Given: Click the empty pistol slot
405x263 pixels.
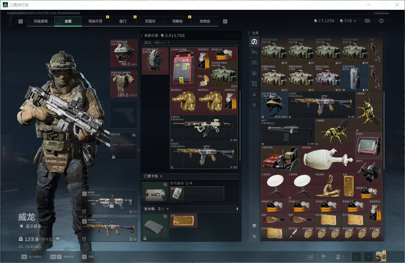Looking at the screenshot, I should pos(124,115).
